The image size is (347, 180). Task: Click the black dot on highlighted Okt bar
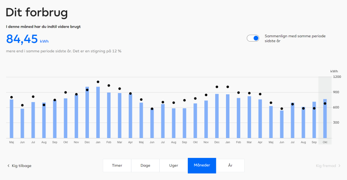(325, 103)
